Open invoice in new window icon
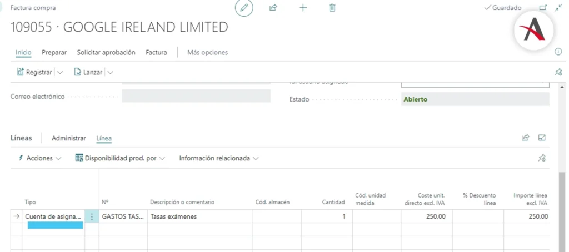569x252 pixels. tap(543, 8)
